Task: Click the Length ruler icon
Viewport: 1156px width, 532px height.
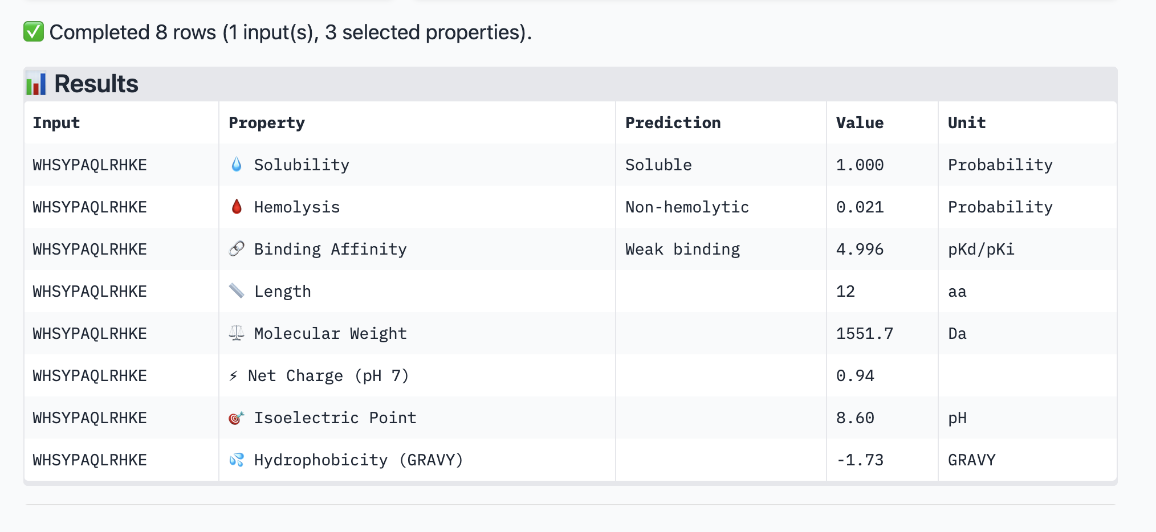Action: pyautogui.click(x=237, y=291)
